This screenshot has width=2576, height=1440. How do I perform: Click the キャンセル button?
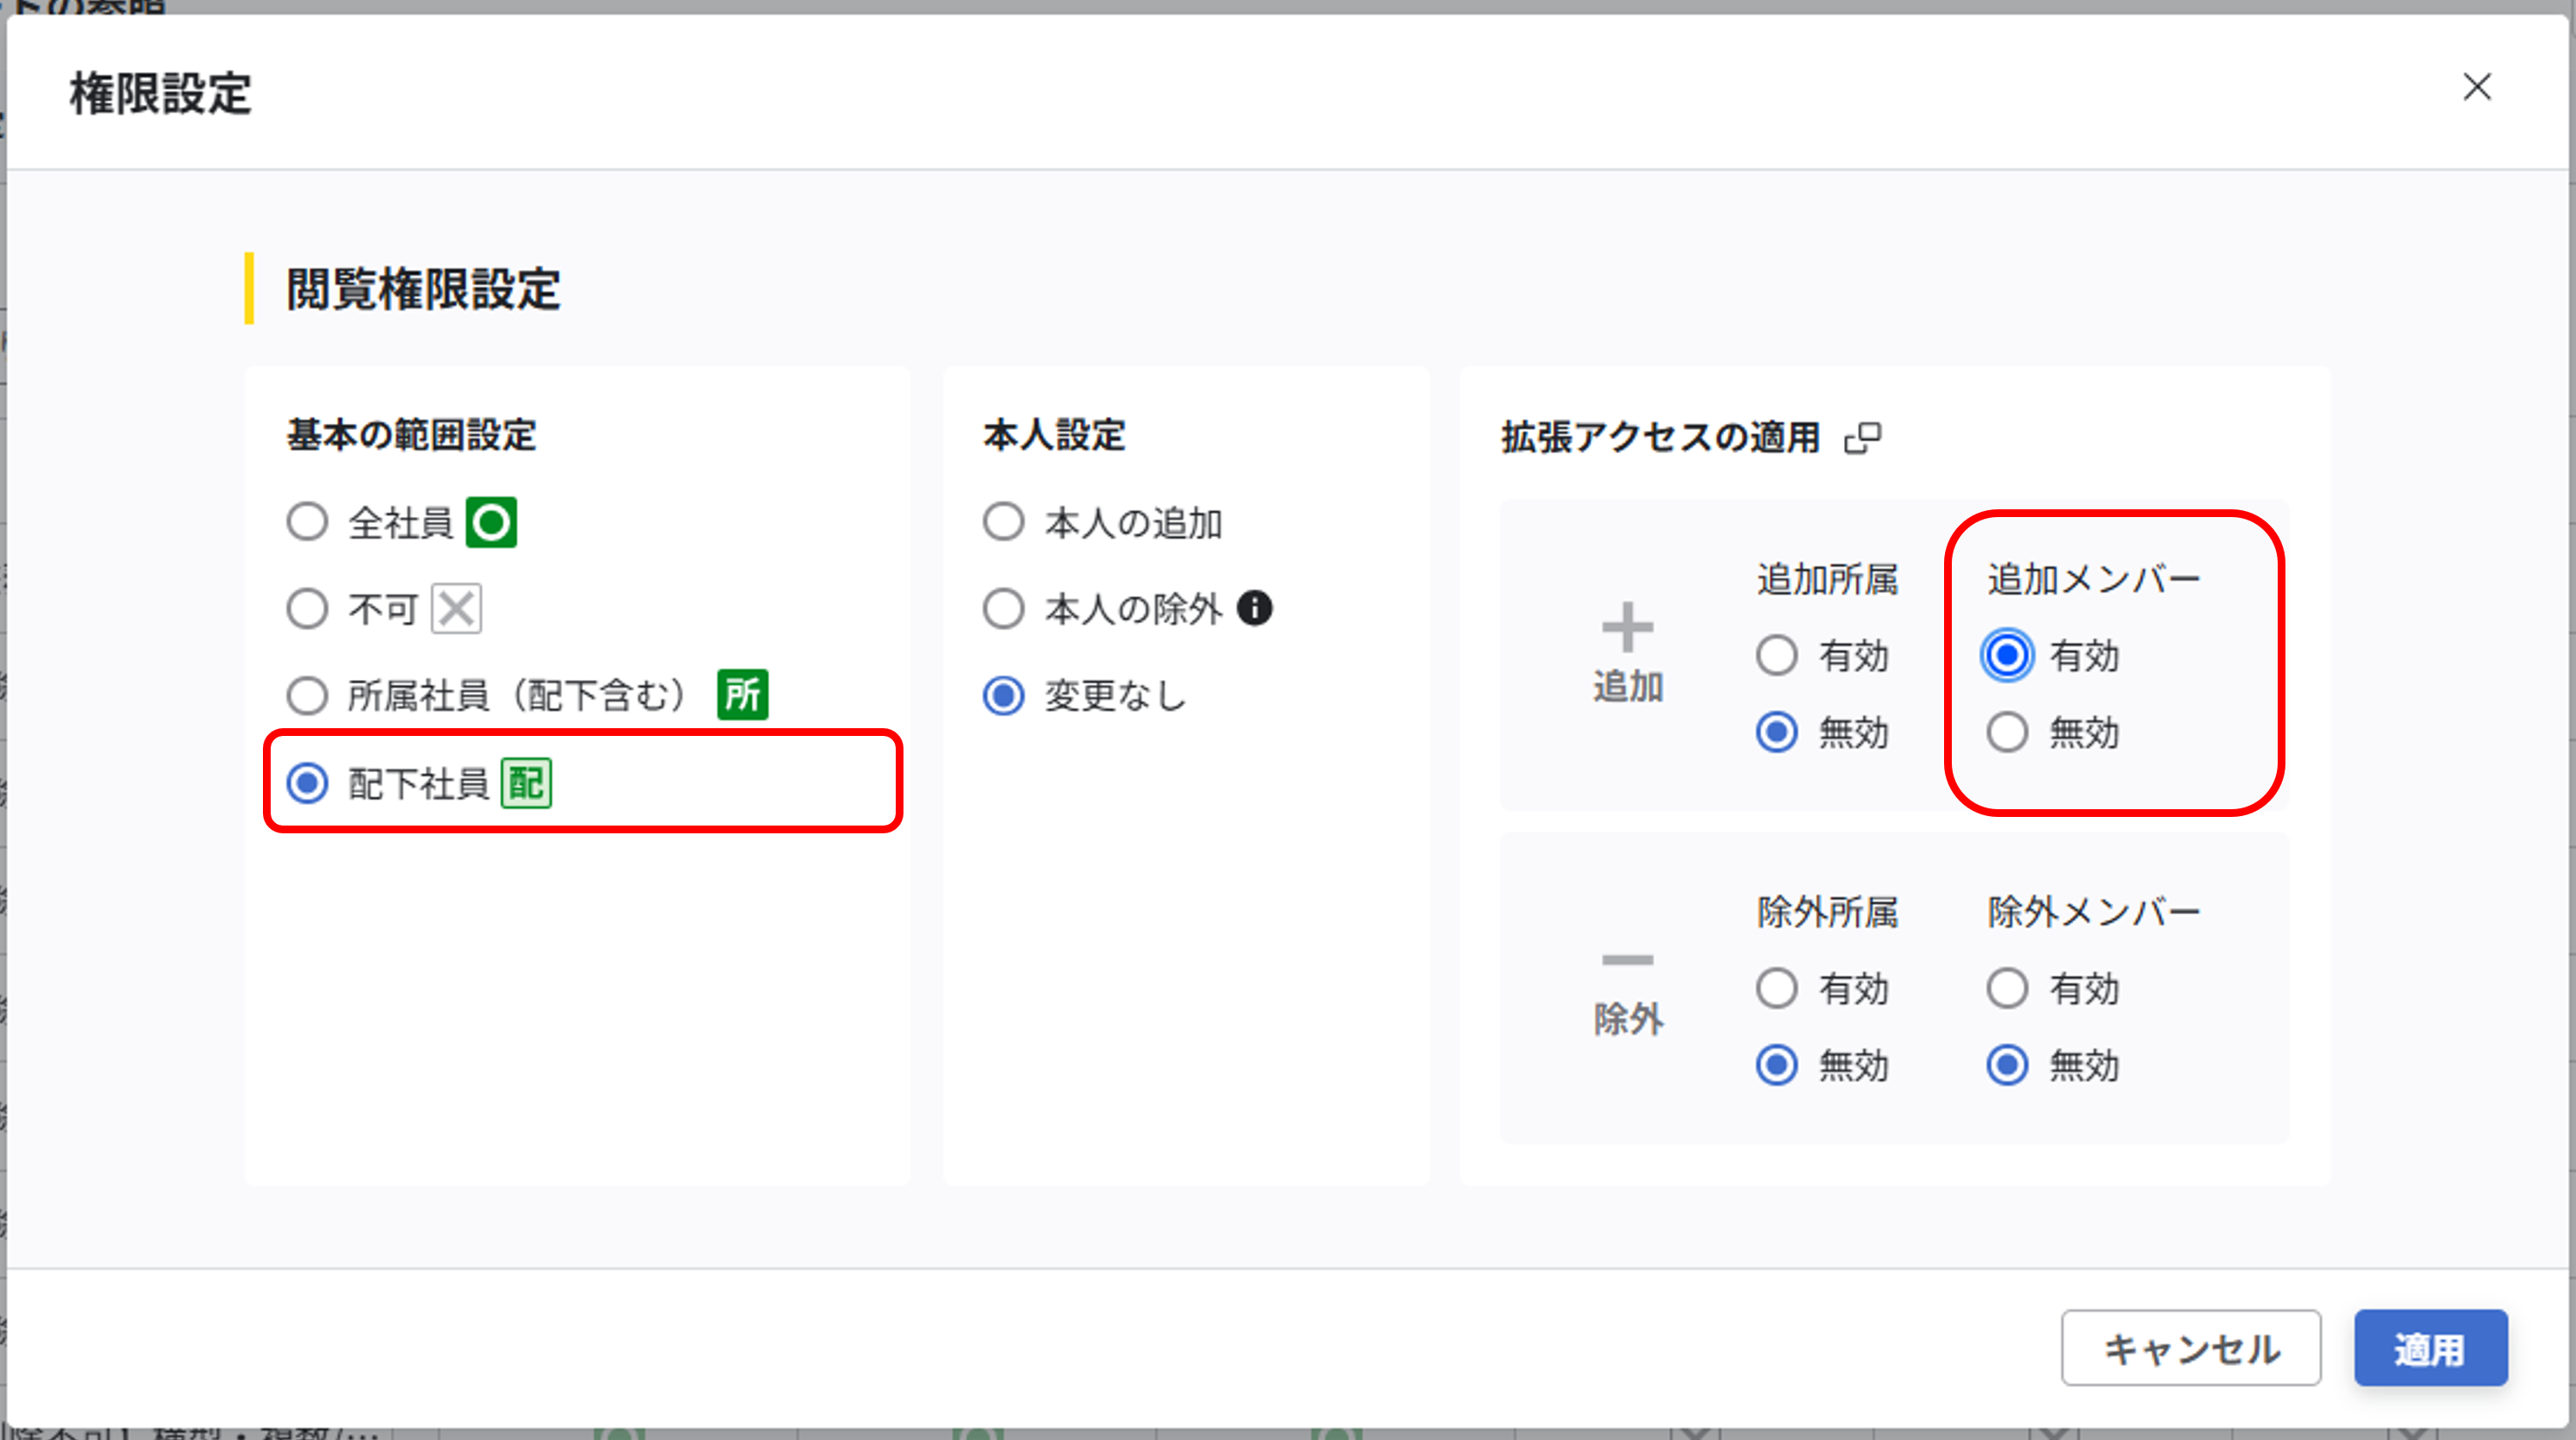(2191, 1348)
